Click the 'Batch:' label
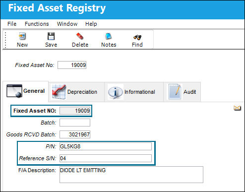245x192 pixels. click(x=49, y=123)
